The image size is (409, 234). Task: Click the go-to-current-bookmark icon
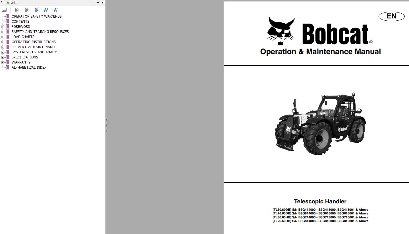[x=36, y=10]
